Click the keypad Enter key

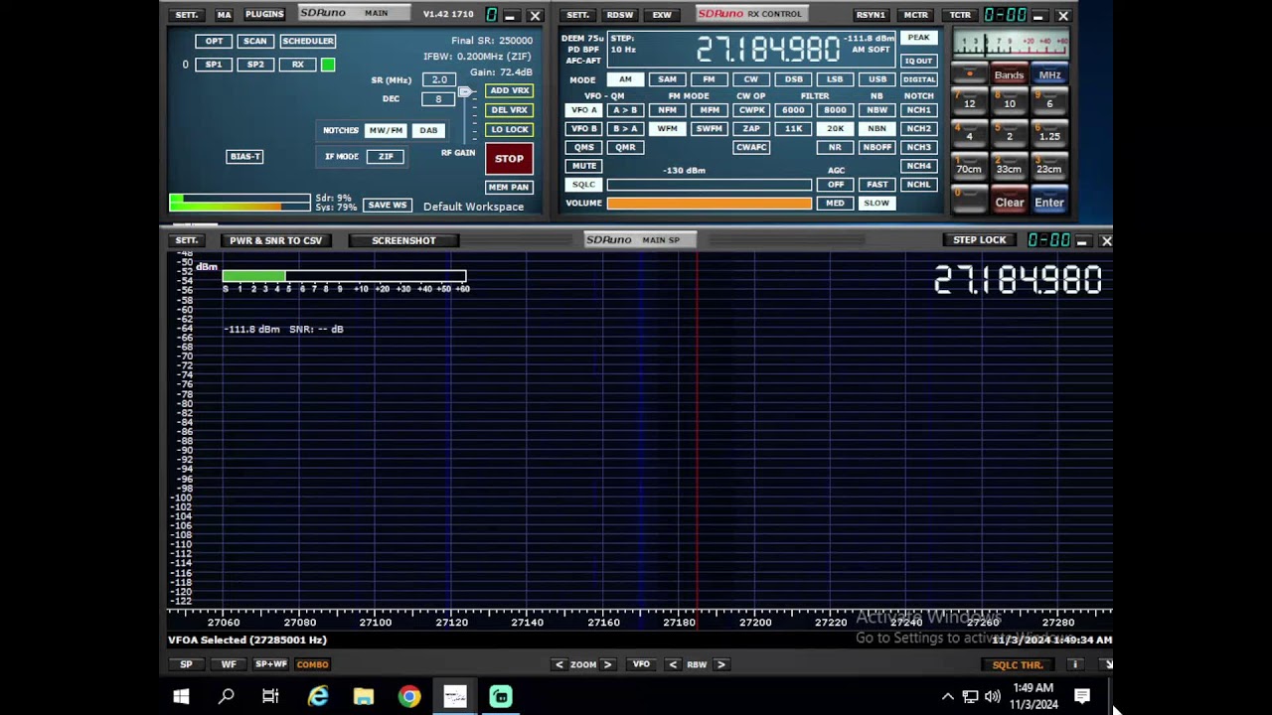[x=1049, y=202]
